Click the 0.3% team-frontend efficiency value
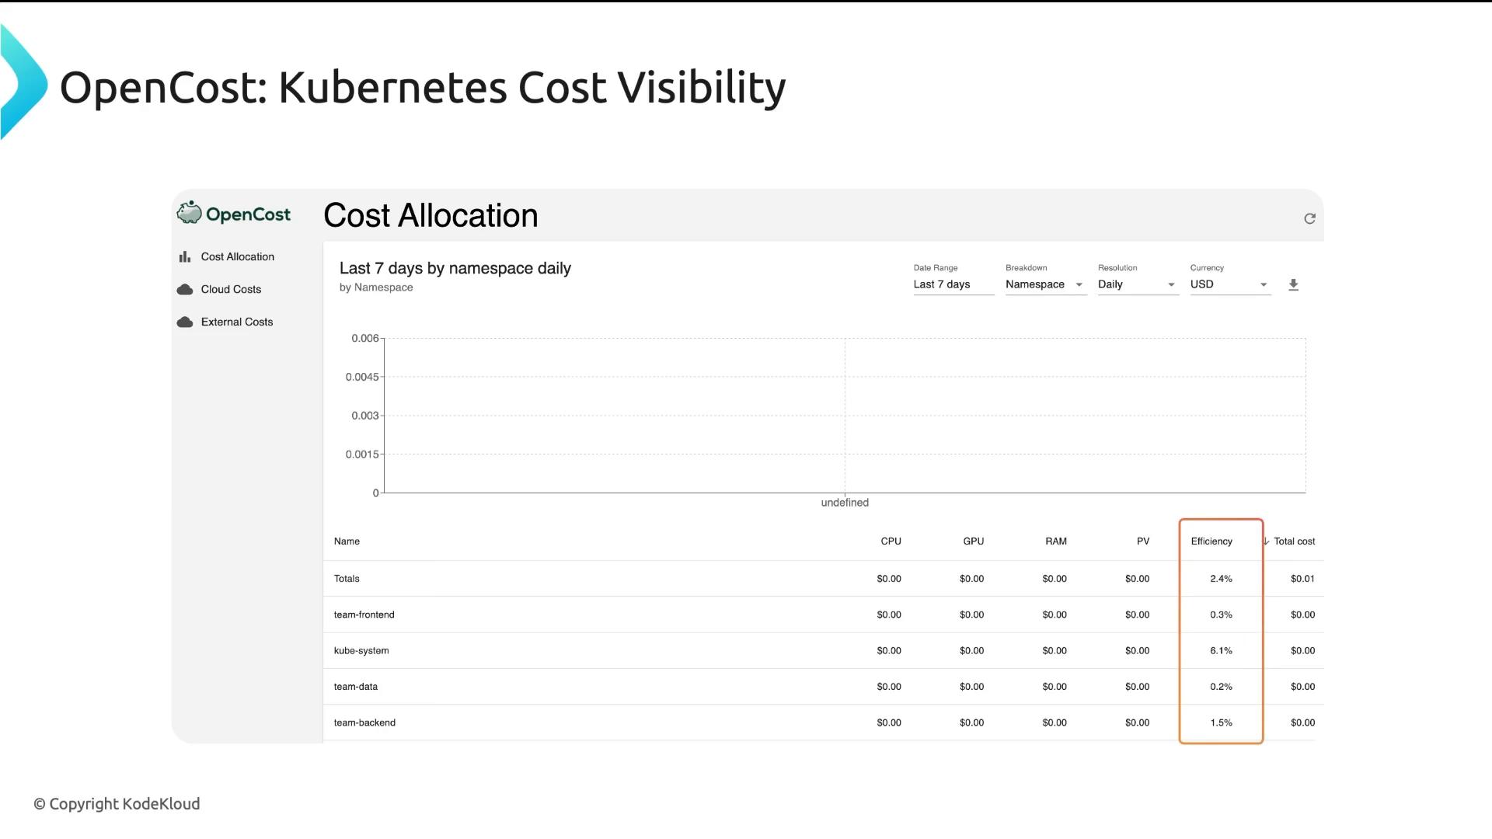This screenshot has height=839, width=1492. (x=1221, y=614)
